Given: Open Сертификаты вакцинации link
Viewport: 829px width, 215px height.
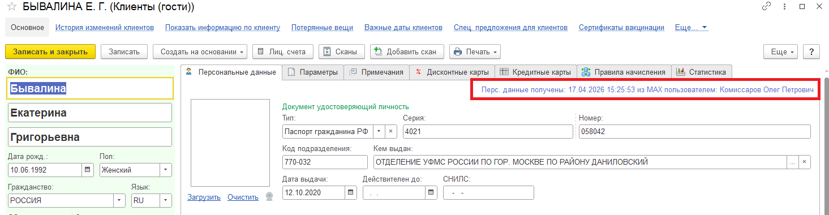Looking at the screenshot, I should [621, 27].
